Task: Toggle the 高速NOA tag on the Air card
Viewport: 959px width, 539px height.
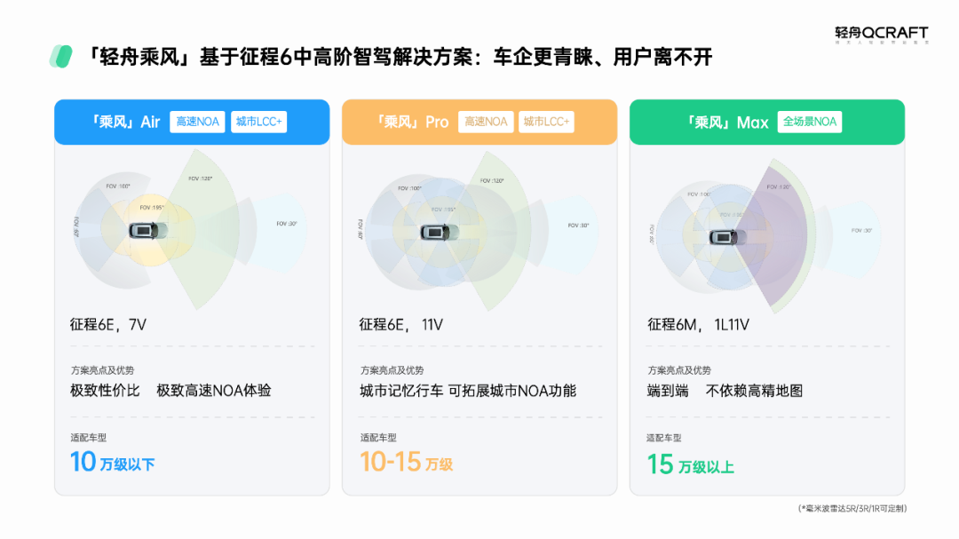Action: pos(197,122)
